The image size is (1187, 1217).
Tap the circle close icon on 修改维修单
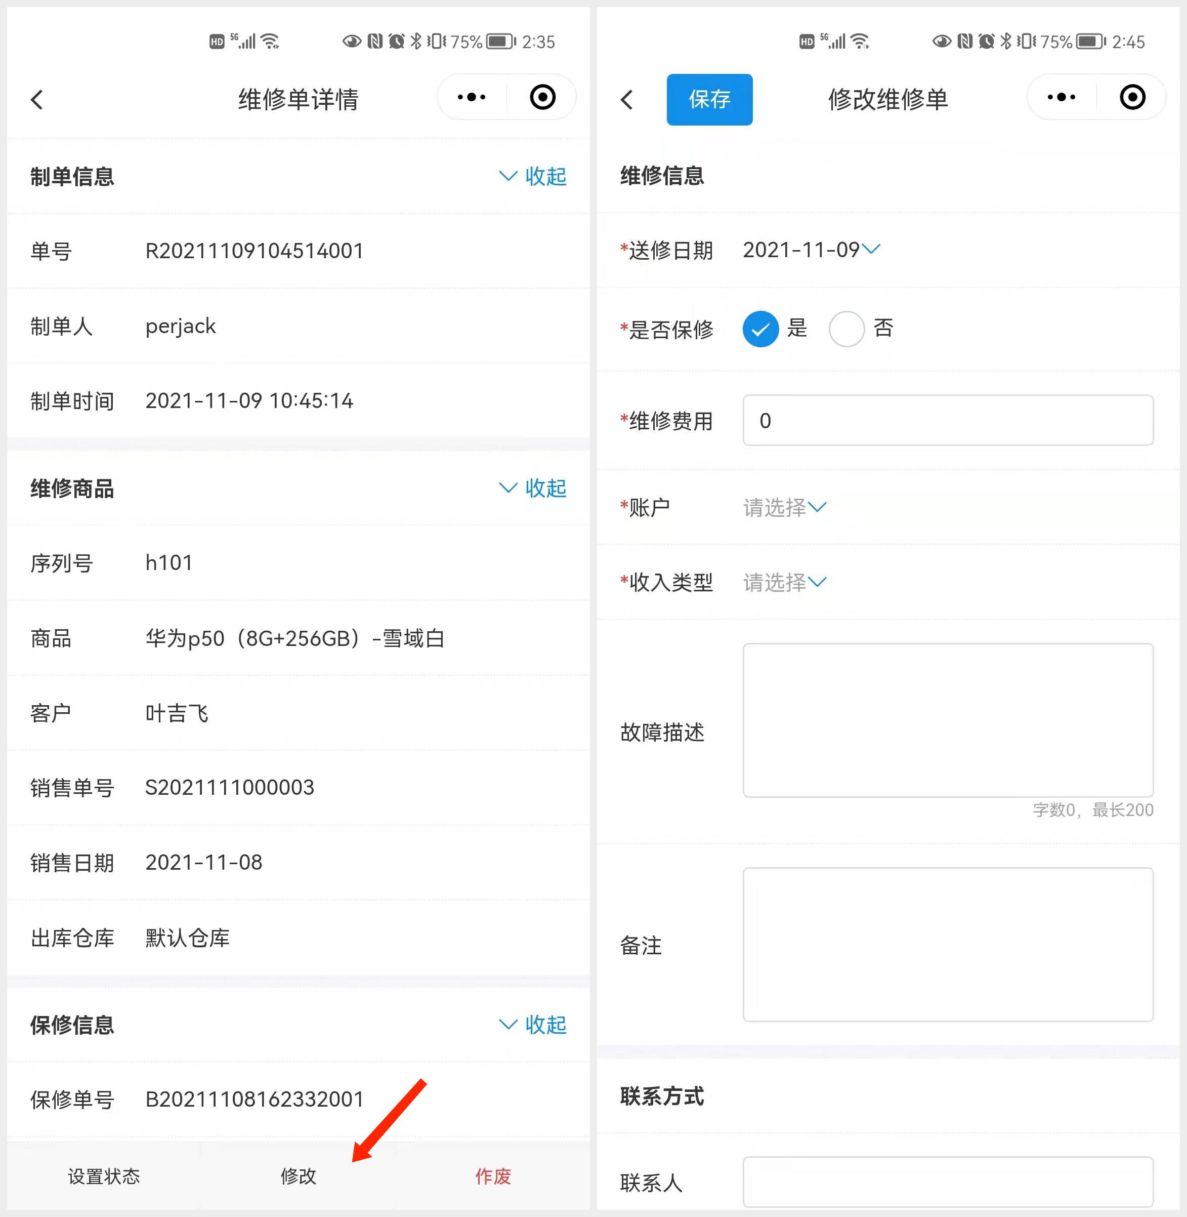coord(1132,97)
